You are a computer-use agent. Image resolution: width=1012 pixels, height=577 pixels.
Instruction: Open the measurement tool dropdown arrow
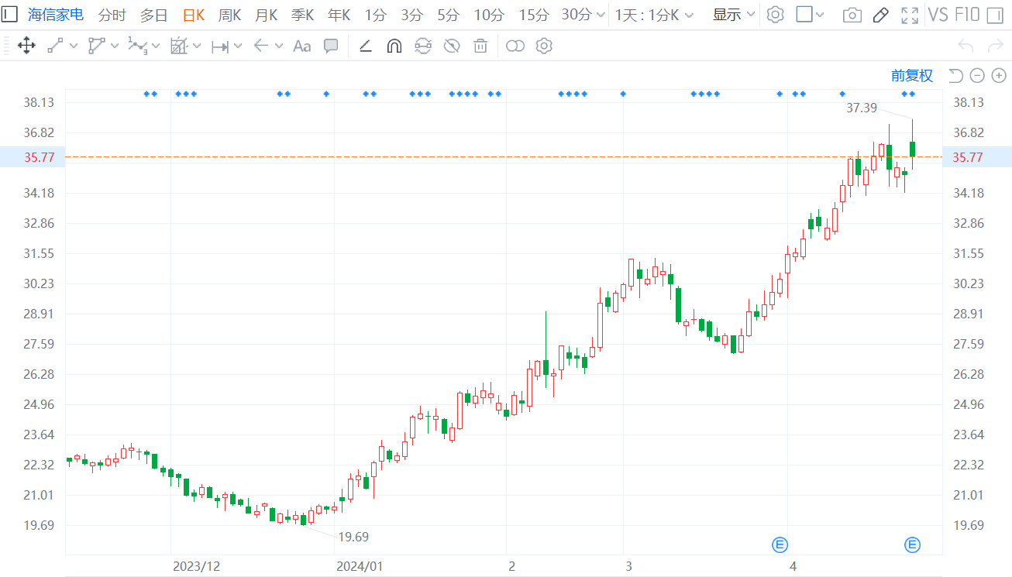coord(197,46)
